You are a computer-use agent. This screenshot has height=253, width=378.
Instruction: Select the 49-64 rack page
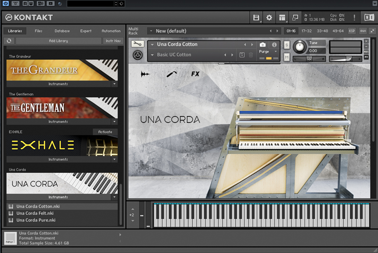(338, 31)
